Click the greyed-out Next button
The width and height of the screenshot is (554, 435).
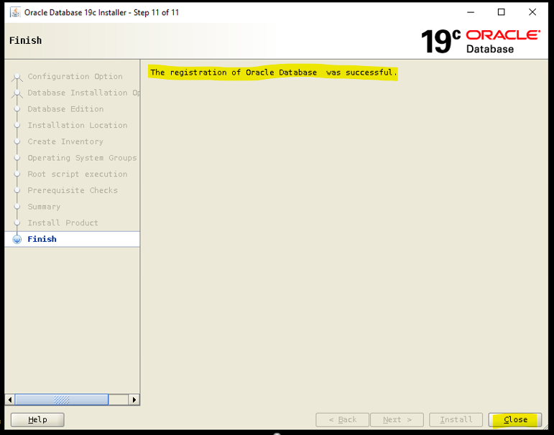click(x=397, y=419)
